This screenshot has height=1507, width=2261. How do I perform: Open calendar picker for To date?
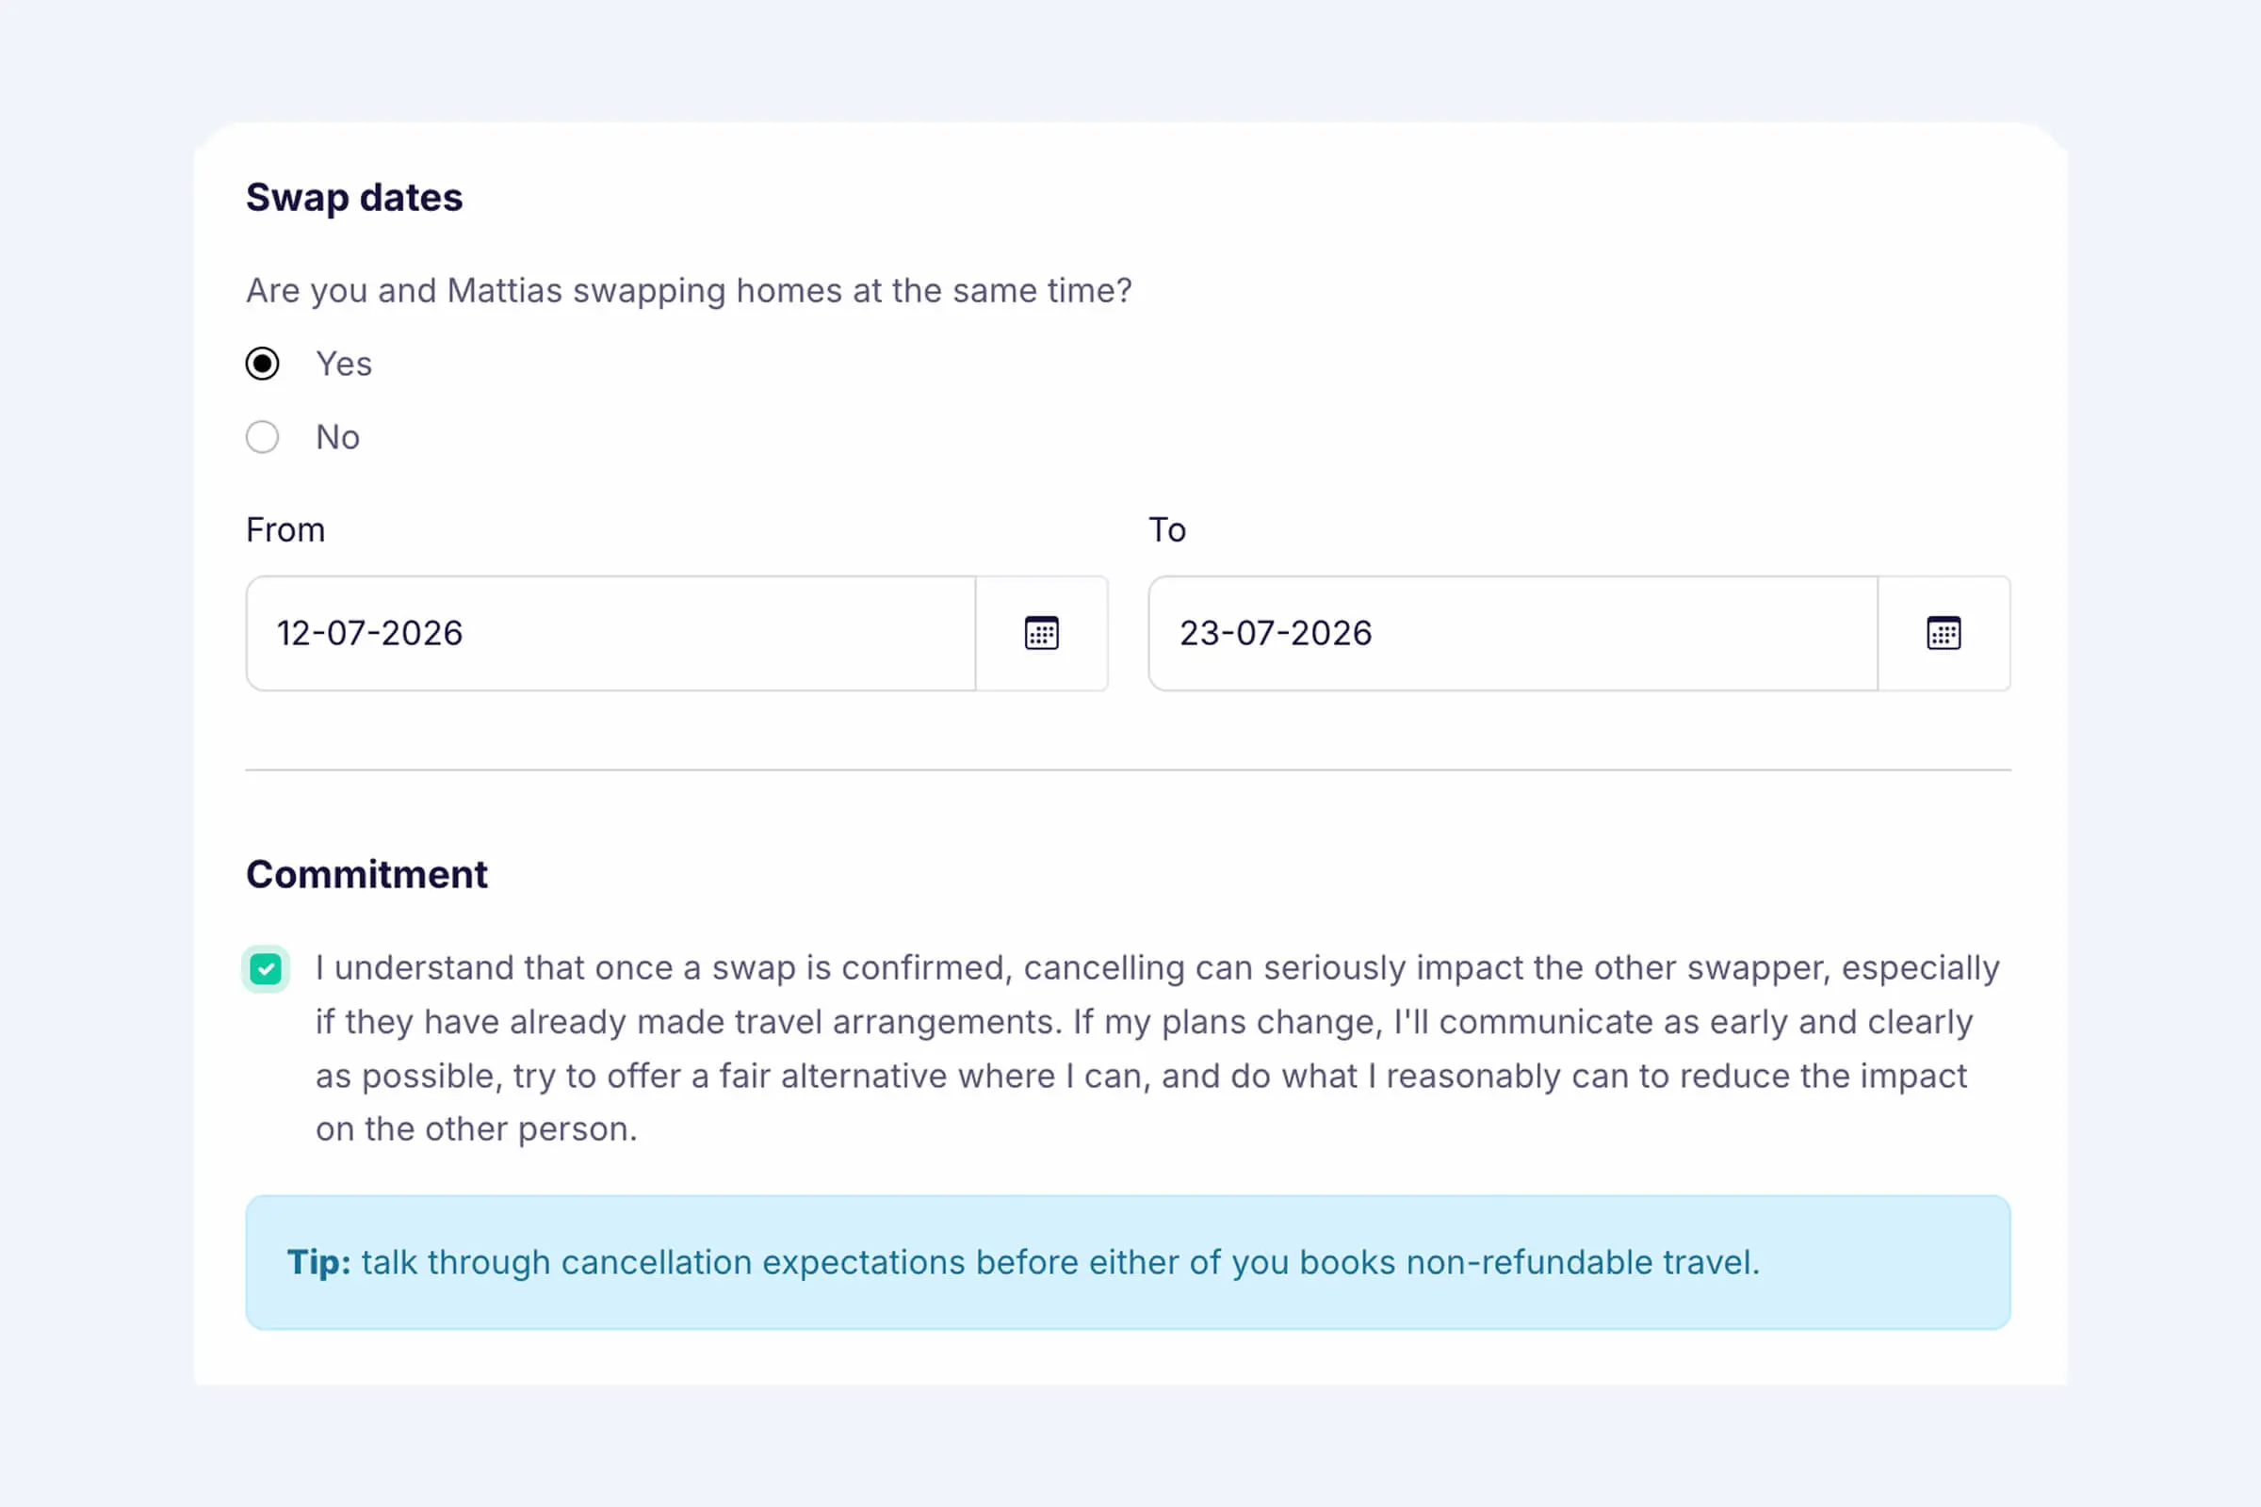[1943, 633]
